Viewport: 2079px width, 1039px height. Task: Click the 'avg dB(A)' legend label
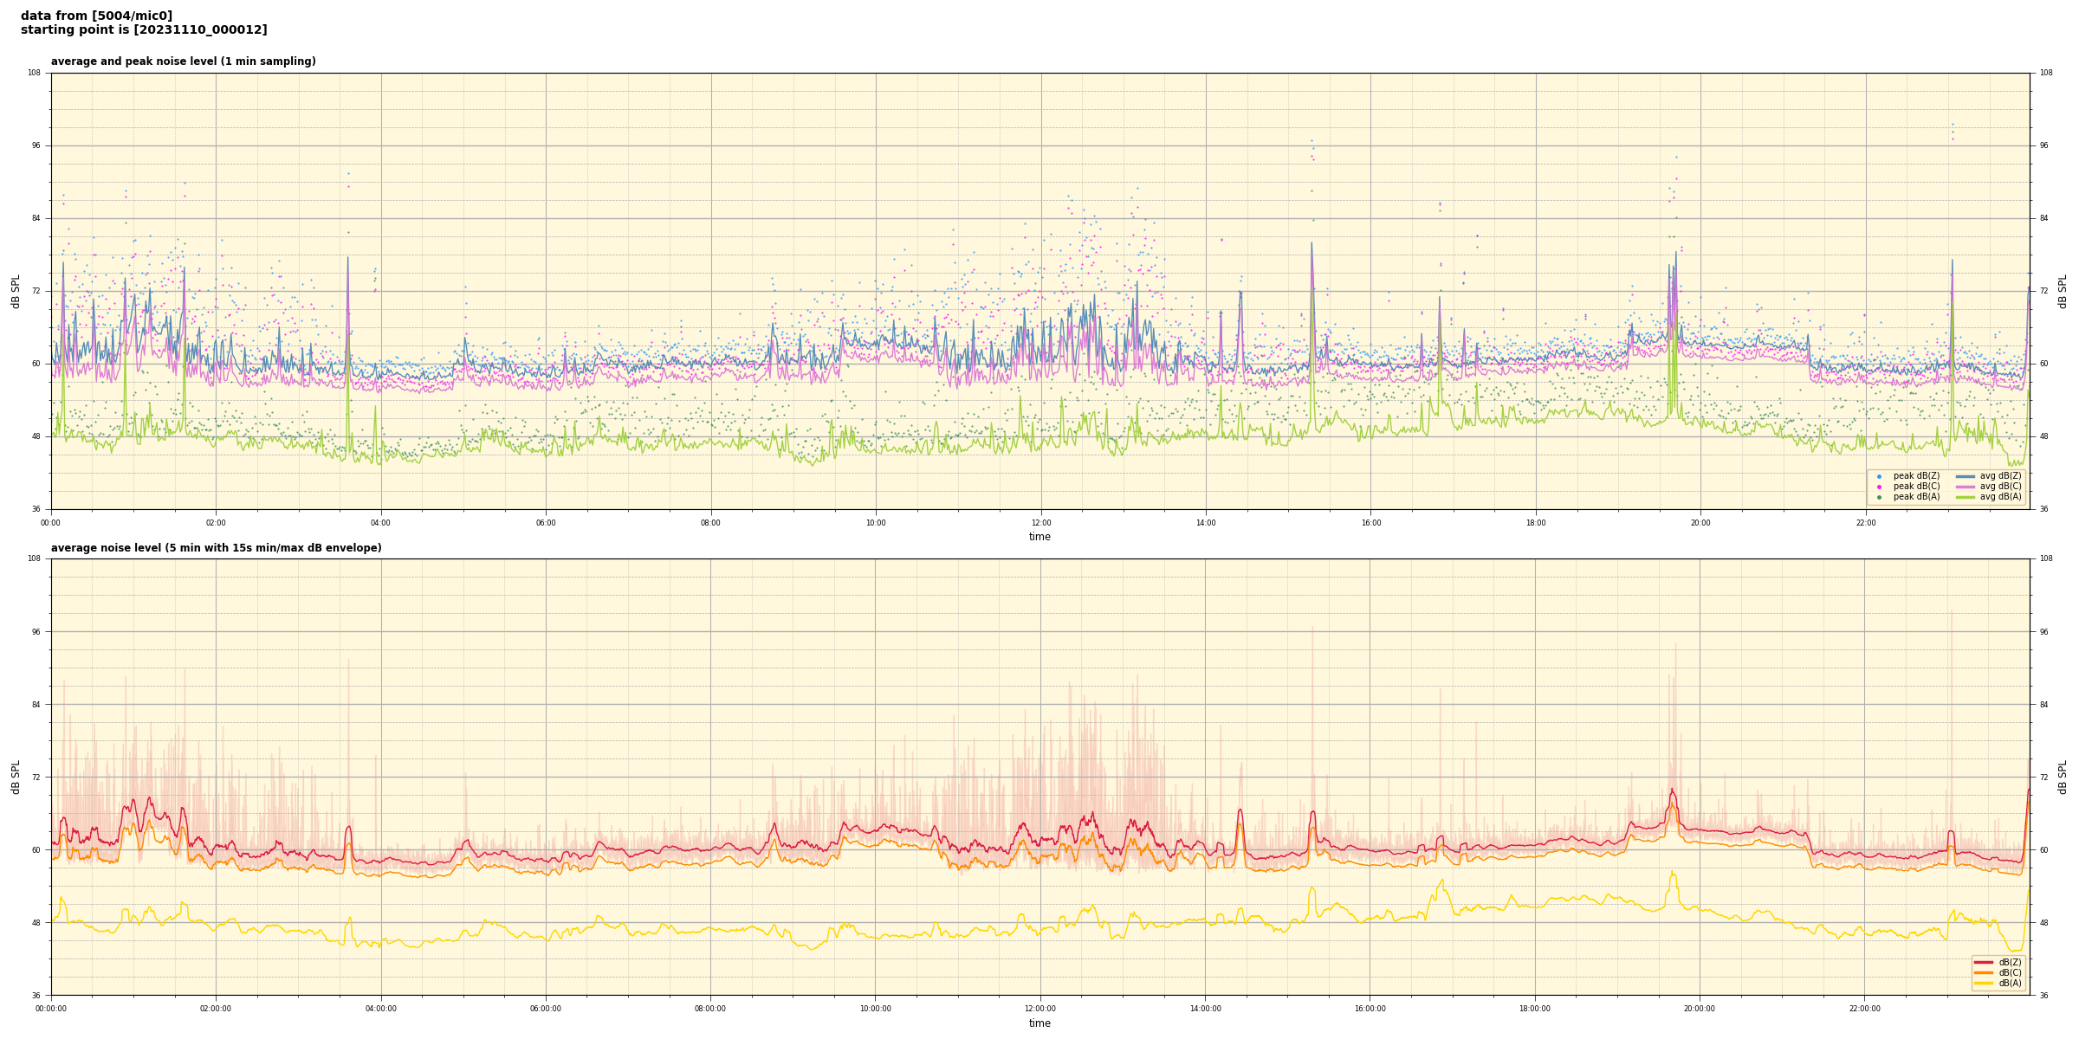[x=2000, y=497]
